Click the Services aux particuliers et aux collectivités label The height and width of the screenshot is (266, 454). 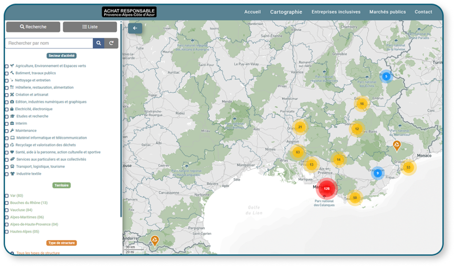tap(51, 159)
